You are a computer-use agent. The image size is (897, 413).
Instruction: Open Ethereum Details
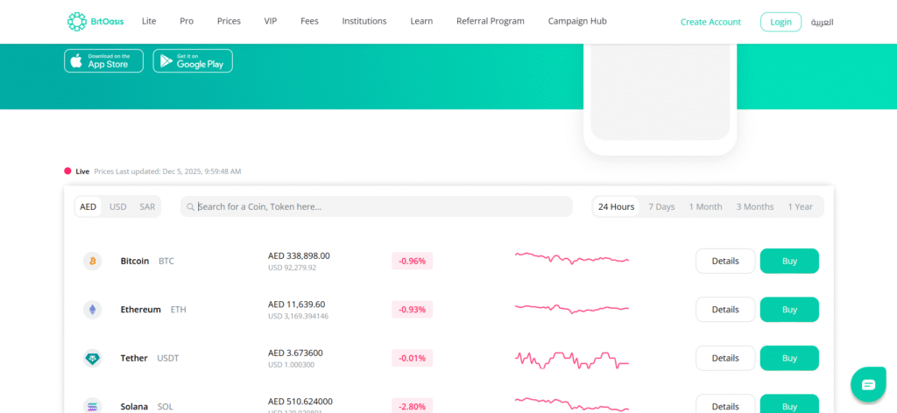click(x=725, y=310)
